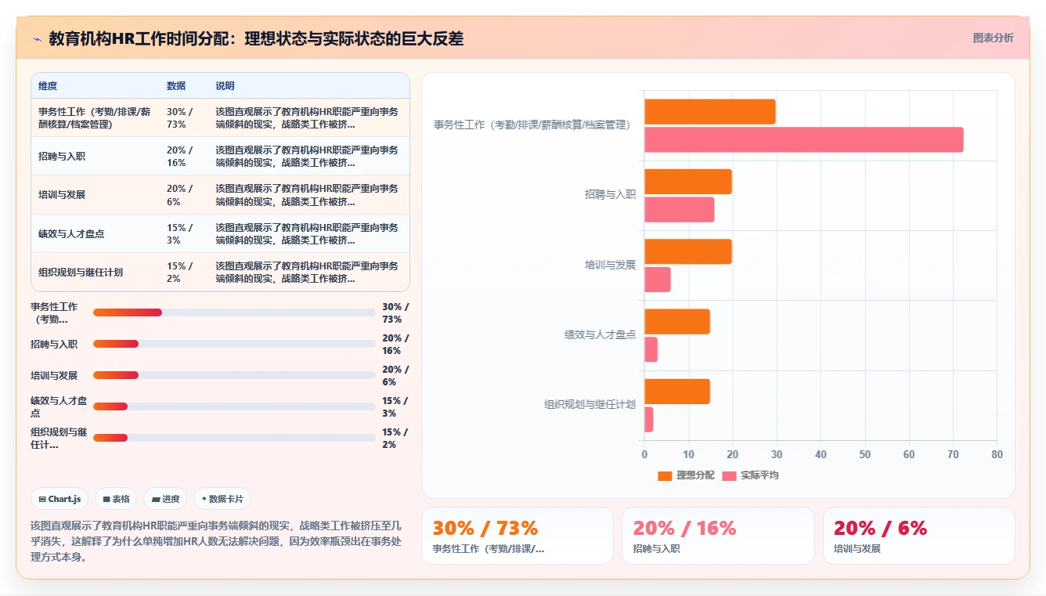
Task: Click the 15% / 2% cell in table
Action: (x=184, y=272)
